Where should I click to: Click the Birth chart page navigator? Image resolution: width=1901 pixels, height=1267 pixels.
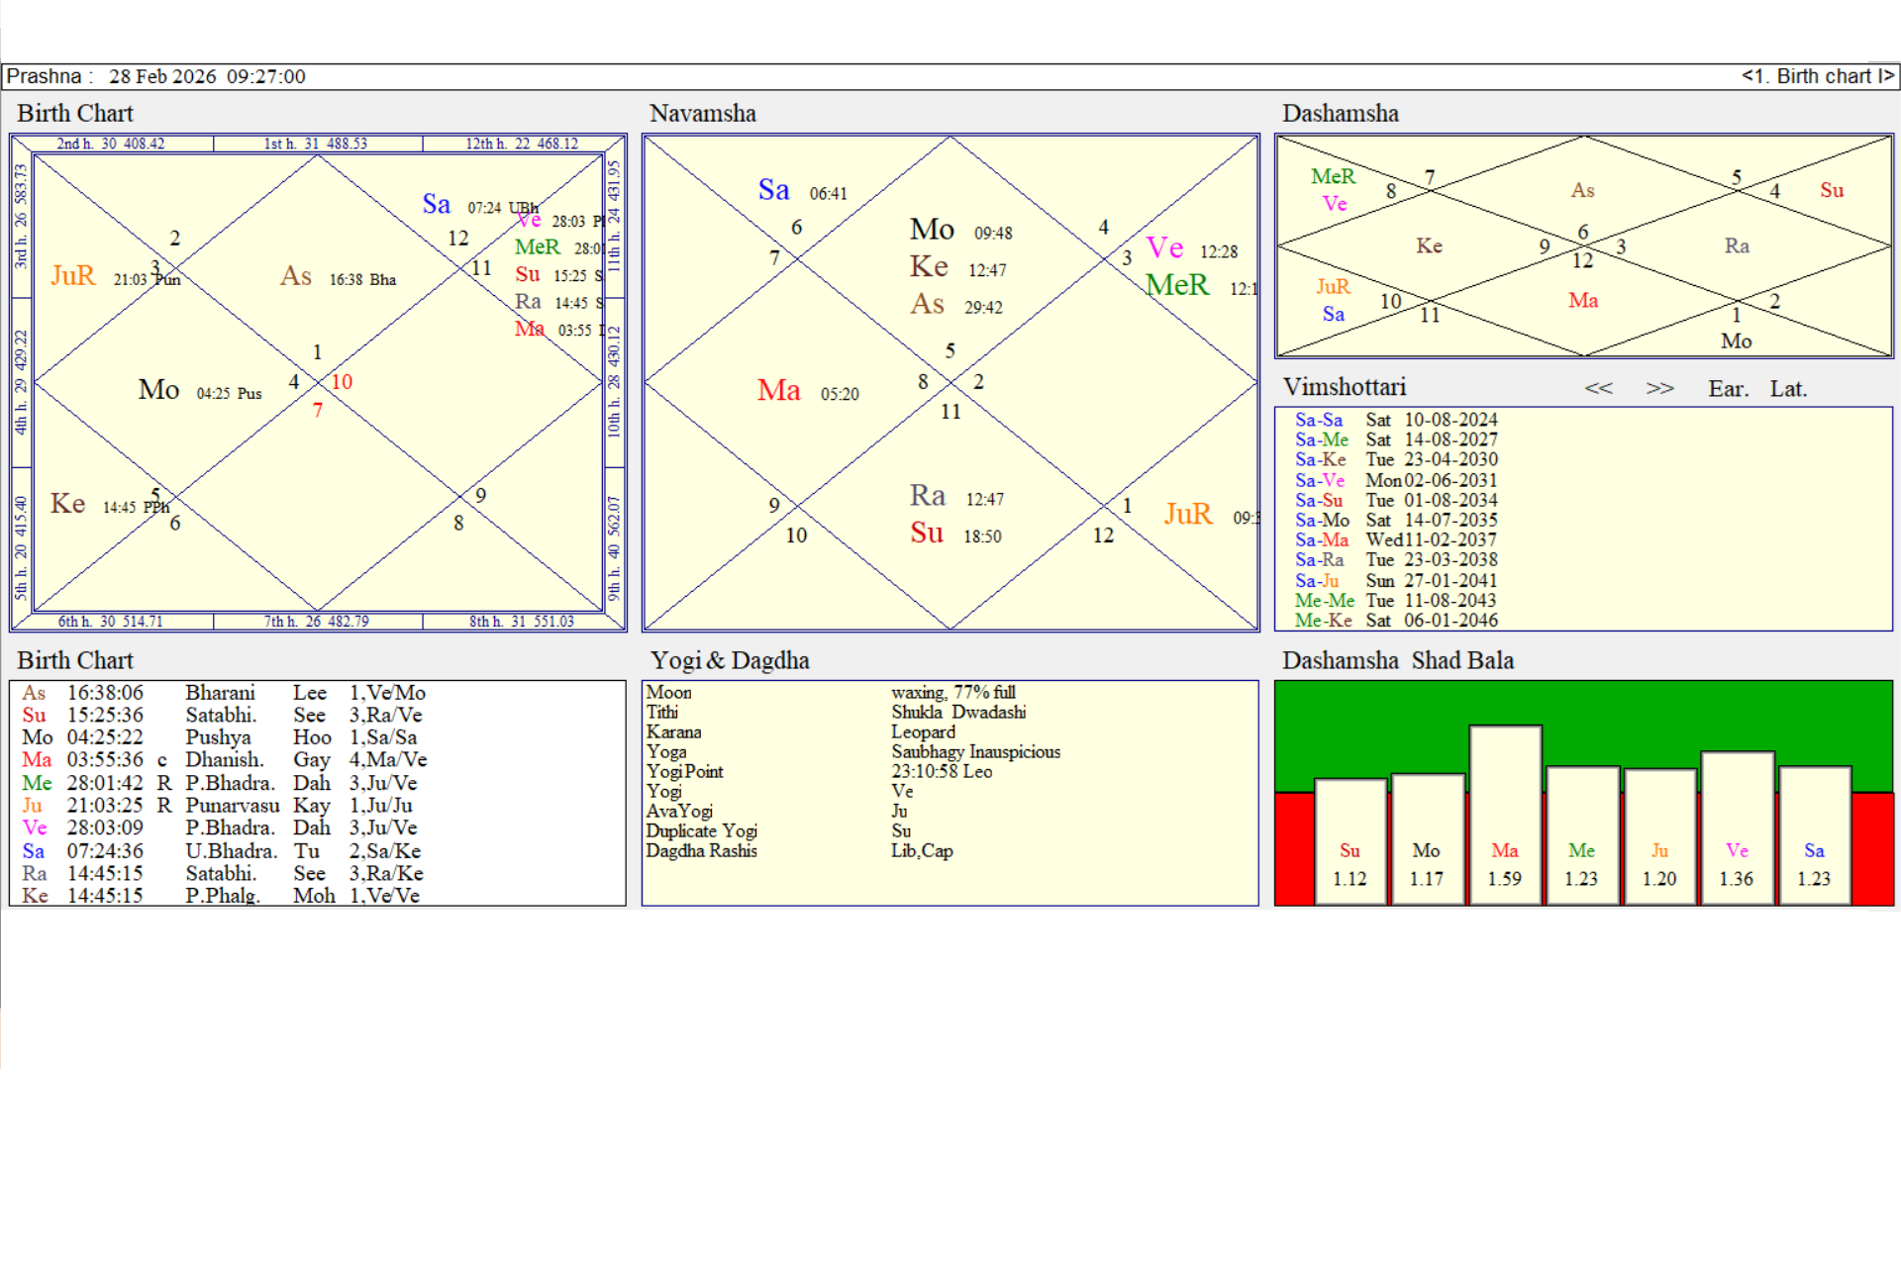(1817, 76)
